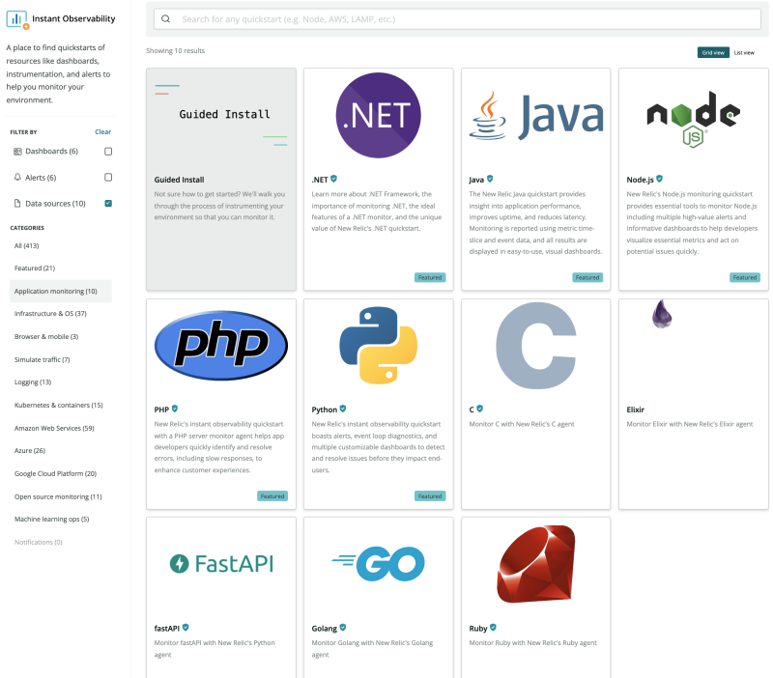The height and width of the screenshot is (678, 773).
Task: Click the FastAPI lightning icon
Action: (x=180, y=563)
